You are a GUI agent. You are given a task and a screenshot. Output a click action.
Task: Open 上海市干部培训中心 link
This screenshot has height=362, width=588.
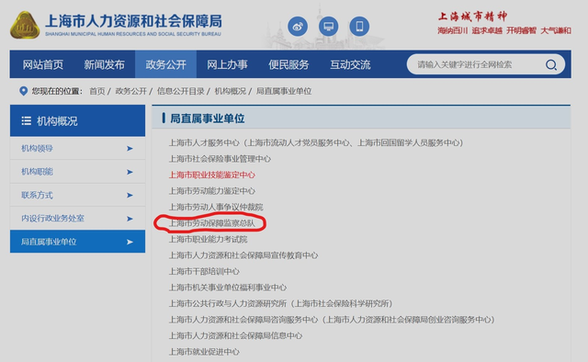[x=204, y=271]
